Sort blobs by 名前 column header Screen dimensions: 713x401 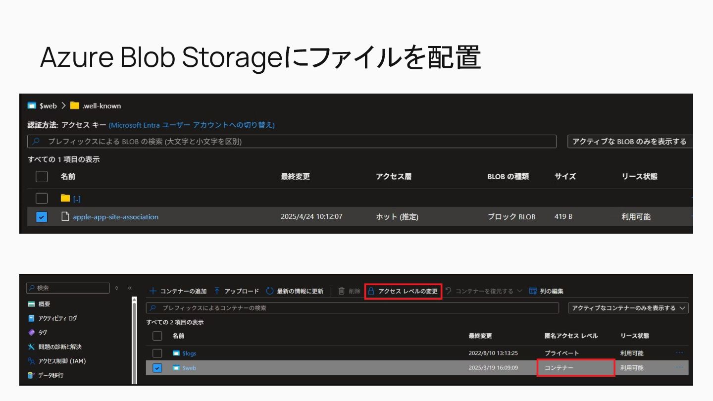point(68,176)
